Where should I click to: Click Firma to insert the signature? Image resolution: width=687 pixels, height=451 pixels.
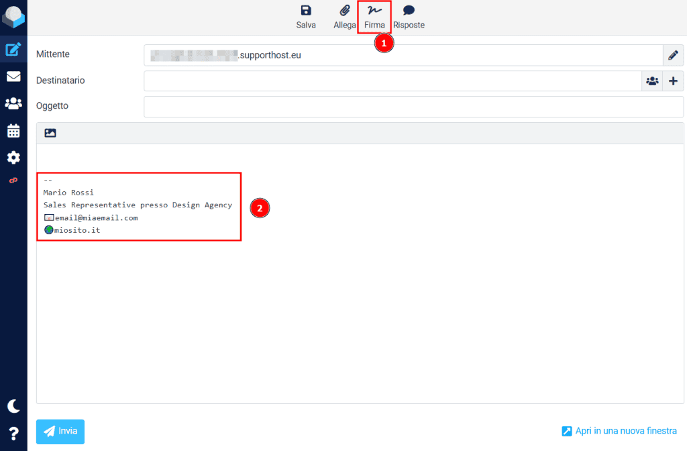374,17
